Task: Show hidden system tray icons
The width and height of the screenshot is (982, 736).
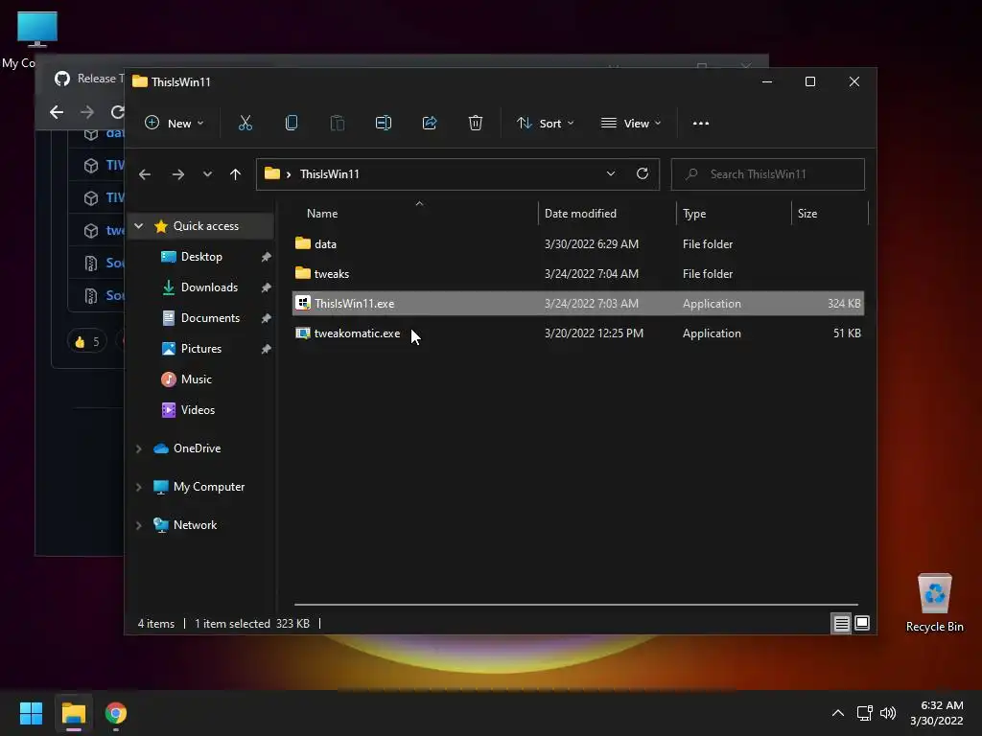Action: coord(838,713)
